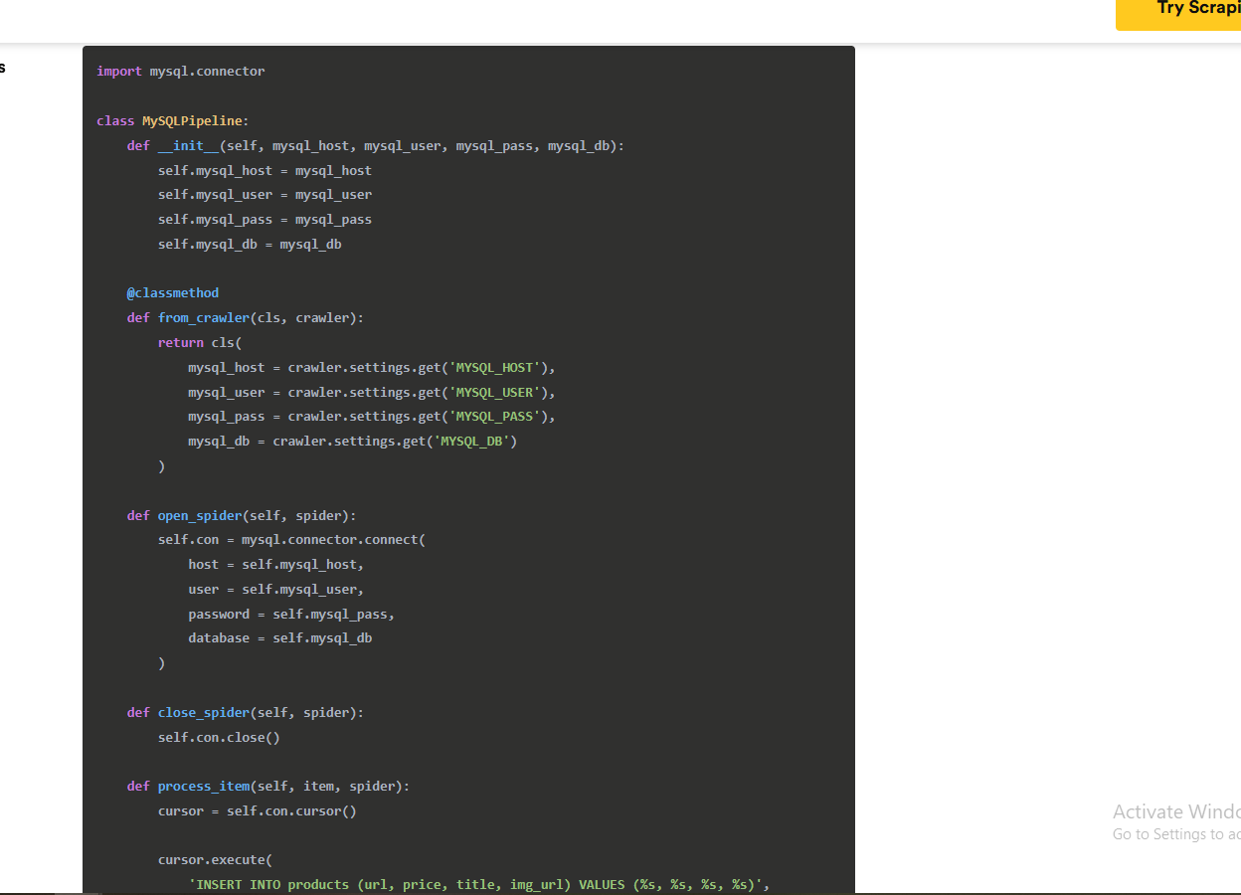
Task: Click the 'def open_spider(self, spider):' line
Action: click(x=242, y=516)
